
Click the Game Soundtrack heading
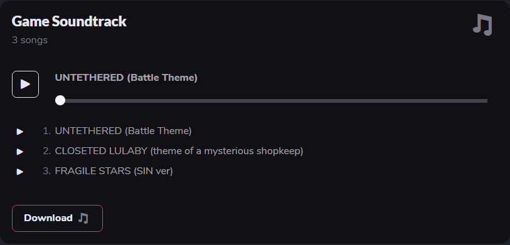69,21
